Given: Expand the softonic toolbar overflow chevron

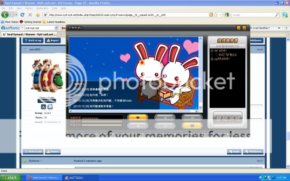Looking at the screenshot, I should 279,28.
